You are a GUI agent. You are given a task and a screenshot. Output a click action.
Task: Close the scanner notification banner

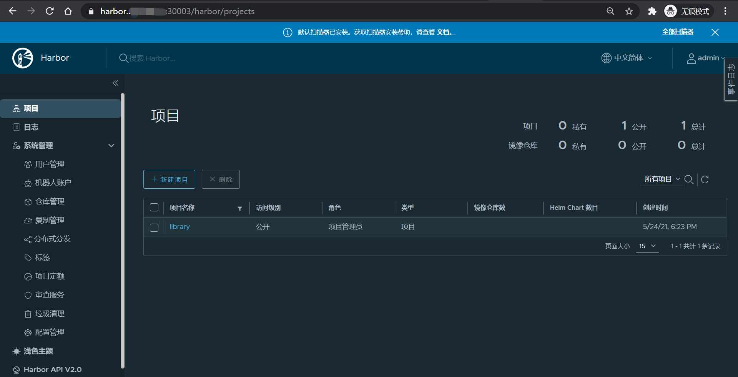click(x=715, y=32)
